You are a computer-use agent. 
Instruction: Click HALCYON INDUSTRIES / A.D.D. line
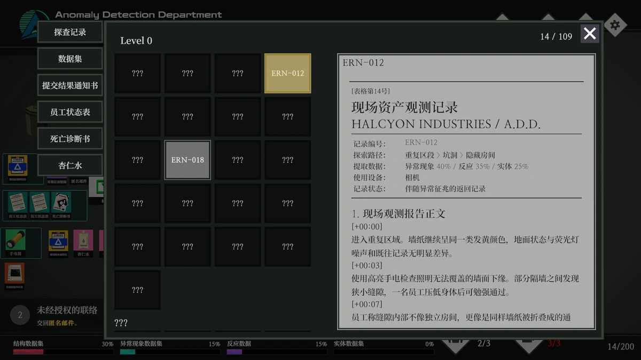446,124
